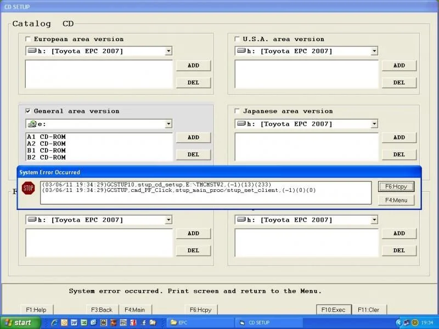Expand the U.S.A. area drive dropdown
Viewport: 439px width, 329px height.
coord(374,51)
